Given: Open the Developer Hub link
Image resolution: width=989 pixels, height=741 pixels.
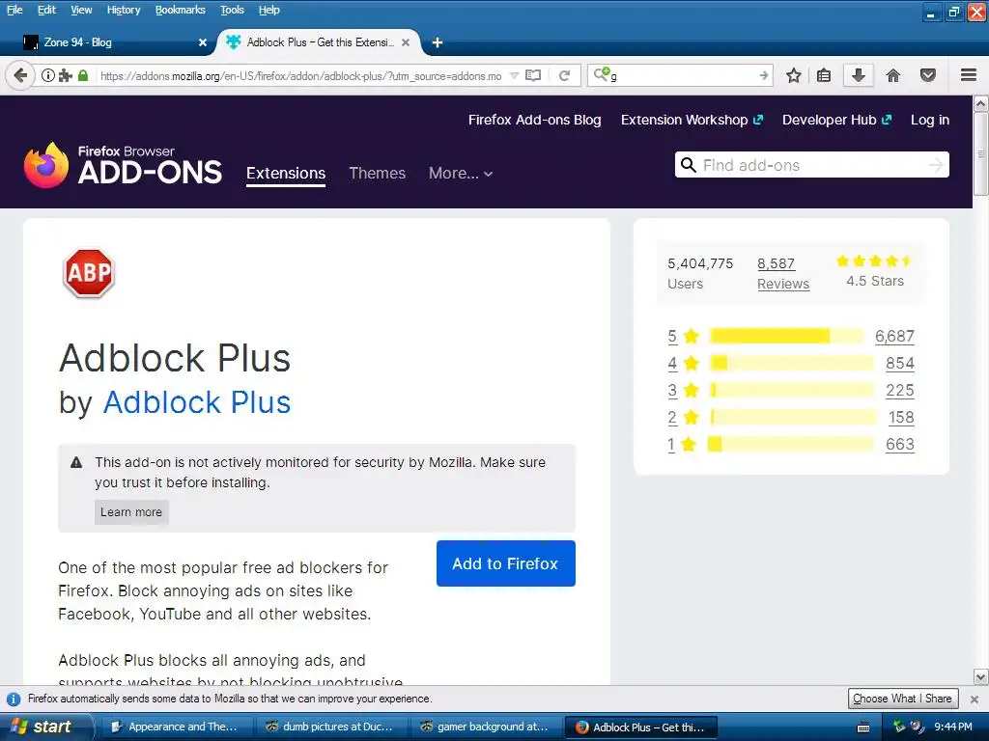Looking at the screenshot, I should (837, 120).
